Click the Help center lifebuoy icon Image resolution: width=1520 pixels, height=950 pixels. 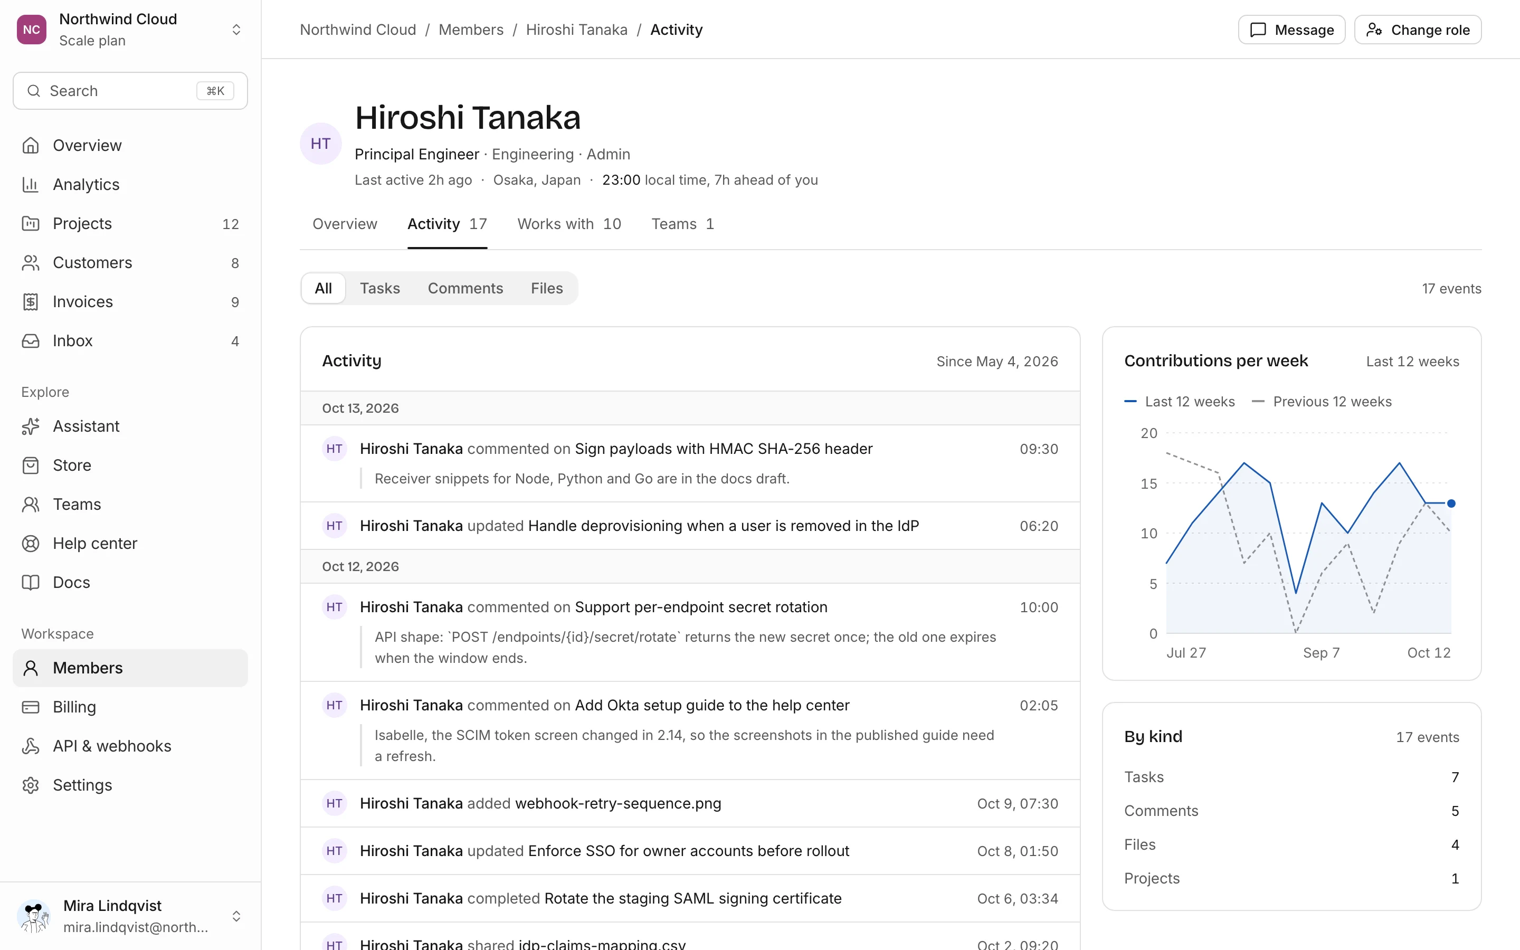[x=30, y=543]
